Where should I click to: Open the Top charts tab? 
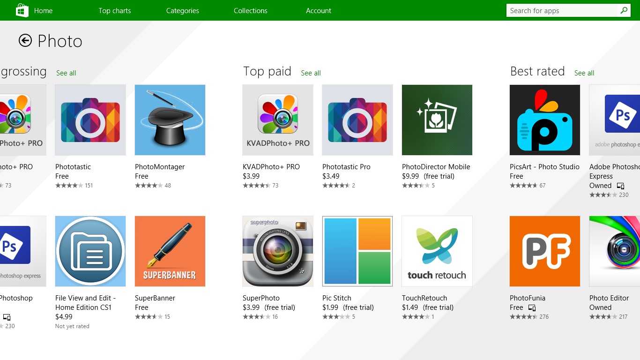pos(115,10)
